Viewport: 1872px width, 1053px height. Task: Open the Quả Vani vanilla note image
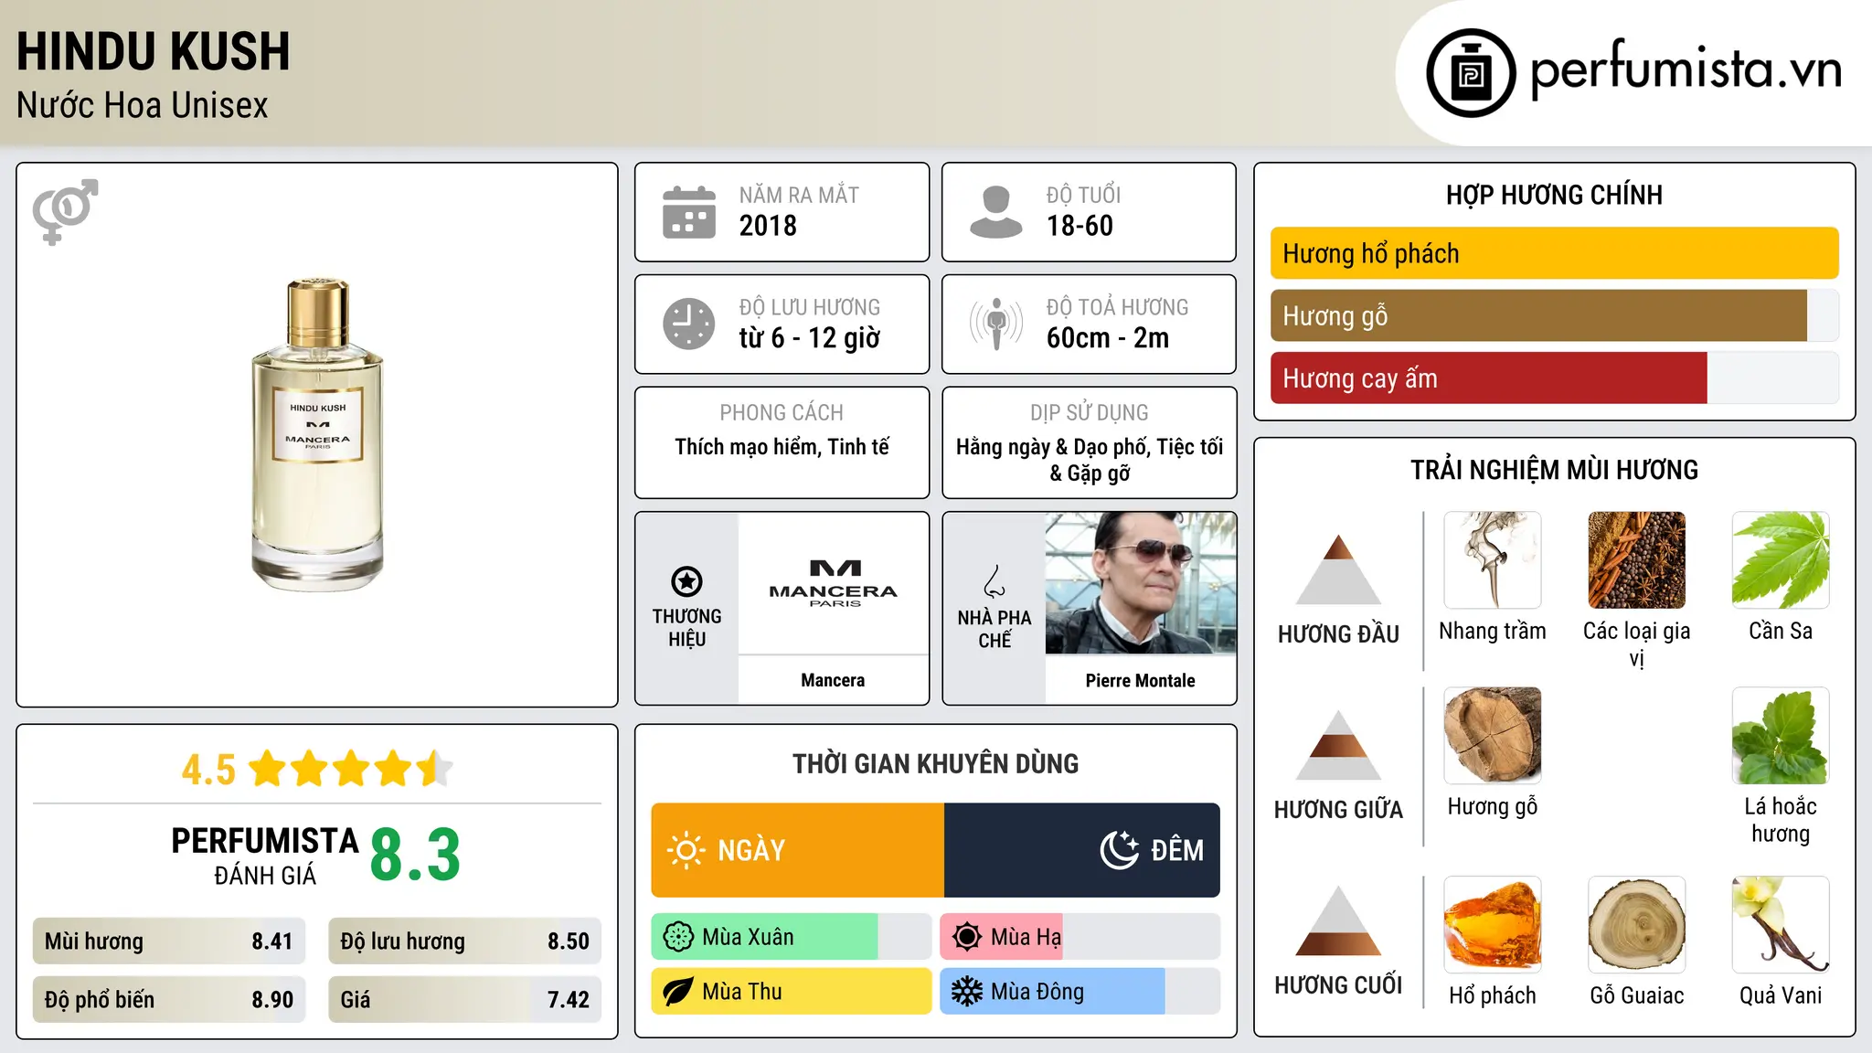click(x=1781, y=925)
